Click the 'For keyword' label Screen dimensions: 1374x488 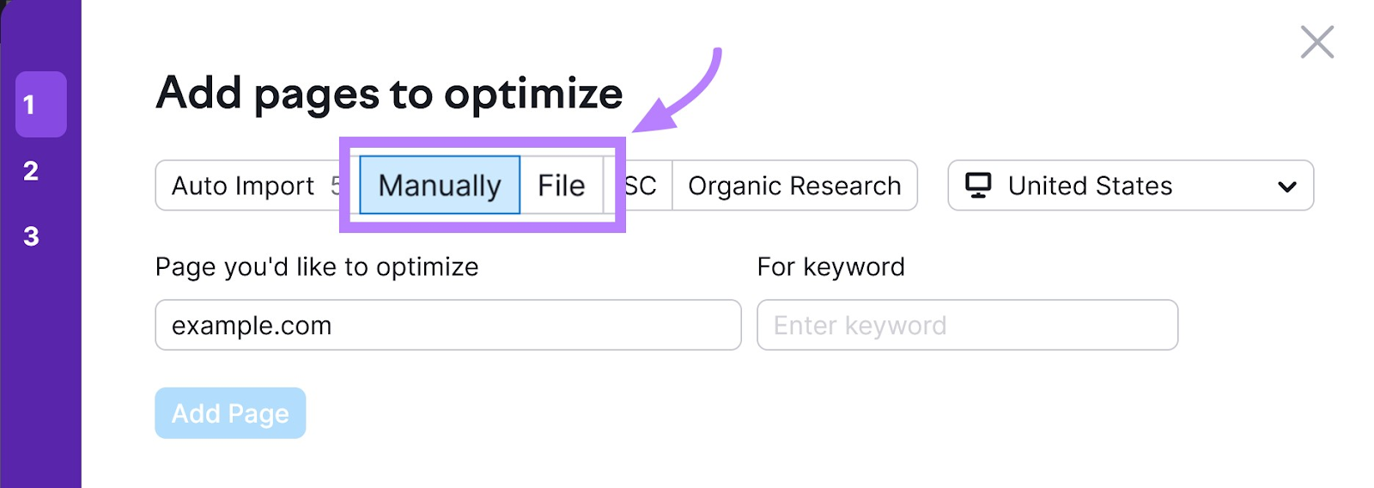tap(830, 267)
